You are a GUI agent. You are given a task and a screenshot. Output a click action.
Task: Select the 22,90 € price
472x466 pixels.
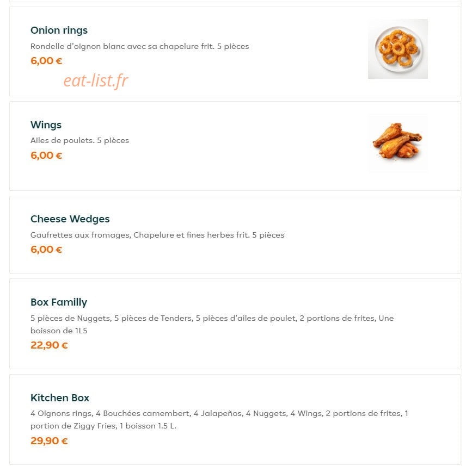[x=49, y=345]
